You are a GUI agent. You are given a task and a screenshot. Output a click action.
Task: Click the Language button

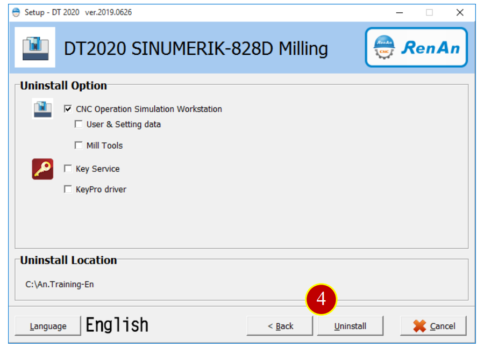click(x=48, y=326)
